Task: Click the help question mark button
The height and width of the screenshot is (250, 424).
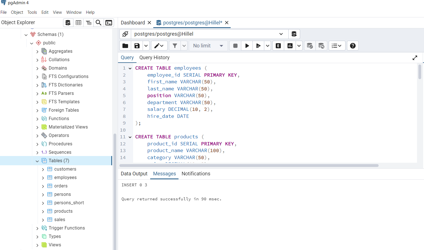Action: click(x=353, y=45)
